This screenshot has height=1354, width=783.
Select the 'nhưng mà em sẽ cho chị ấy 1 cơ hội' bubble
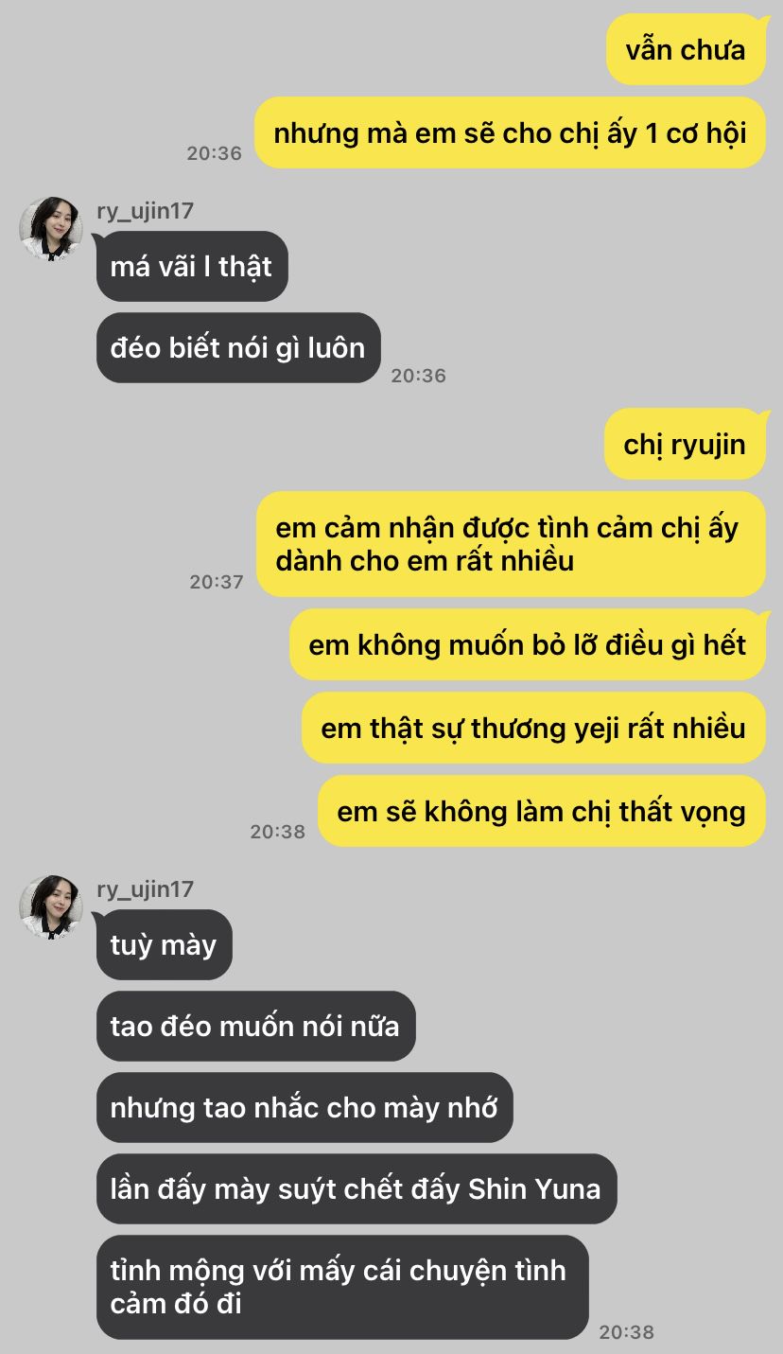pos(510,132)
